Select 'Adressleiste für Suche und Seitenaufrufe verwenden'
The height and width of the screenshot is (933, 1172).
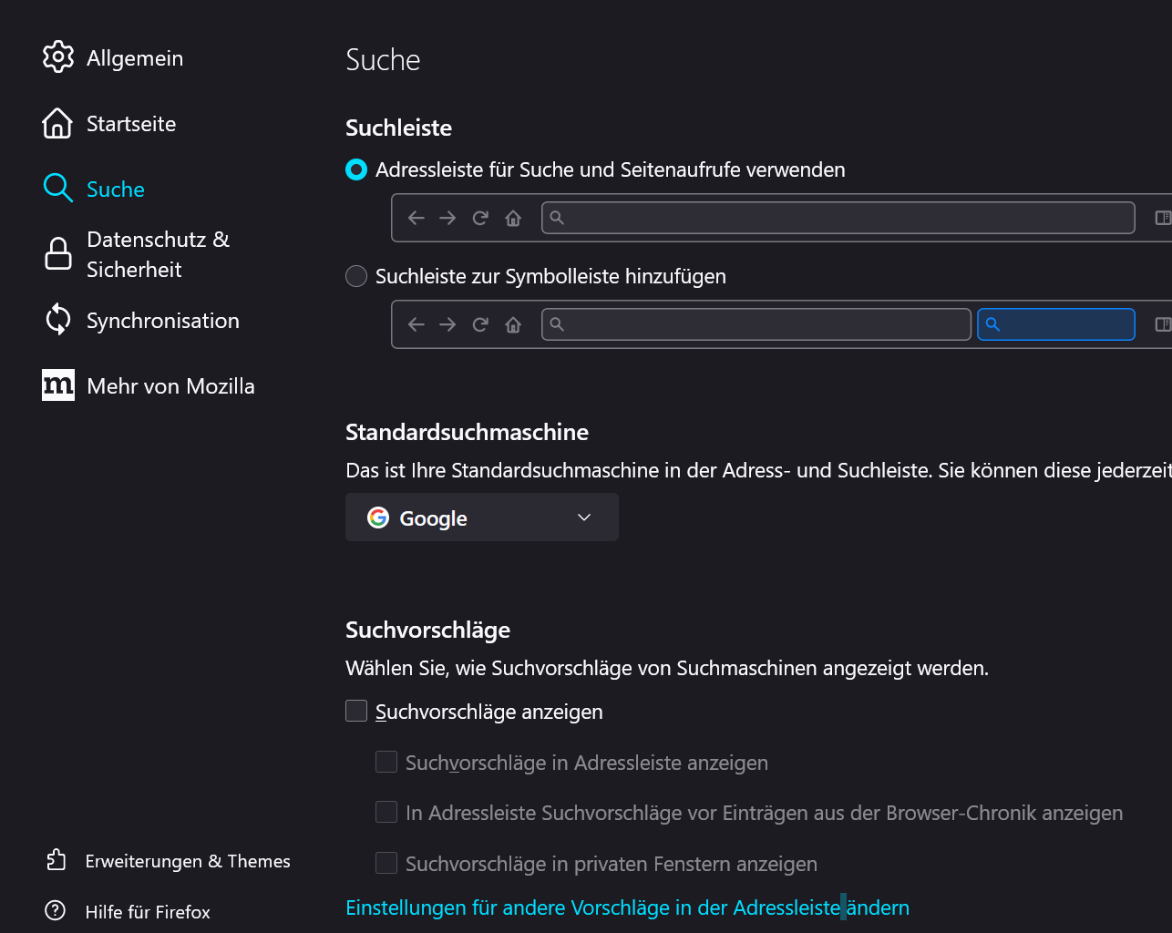(x=356, y=169)
